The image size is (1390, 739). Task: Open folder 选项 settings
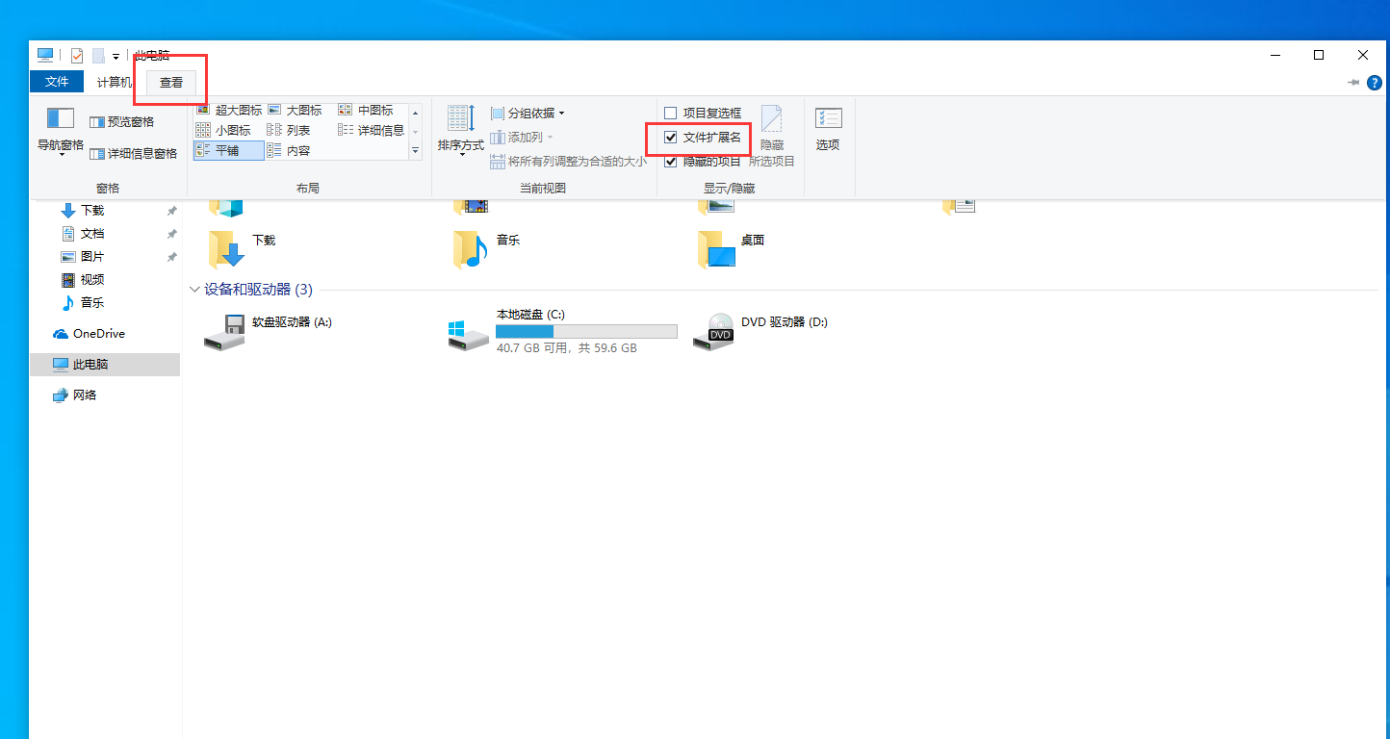tap(828, 130)
